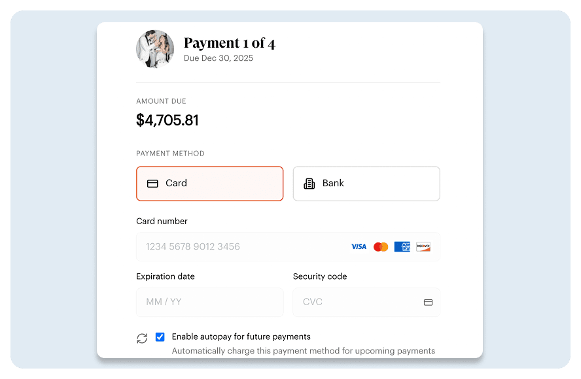Click the MM / YY expiration field
This screenshot has height=379, width=581.
point(209,302)
